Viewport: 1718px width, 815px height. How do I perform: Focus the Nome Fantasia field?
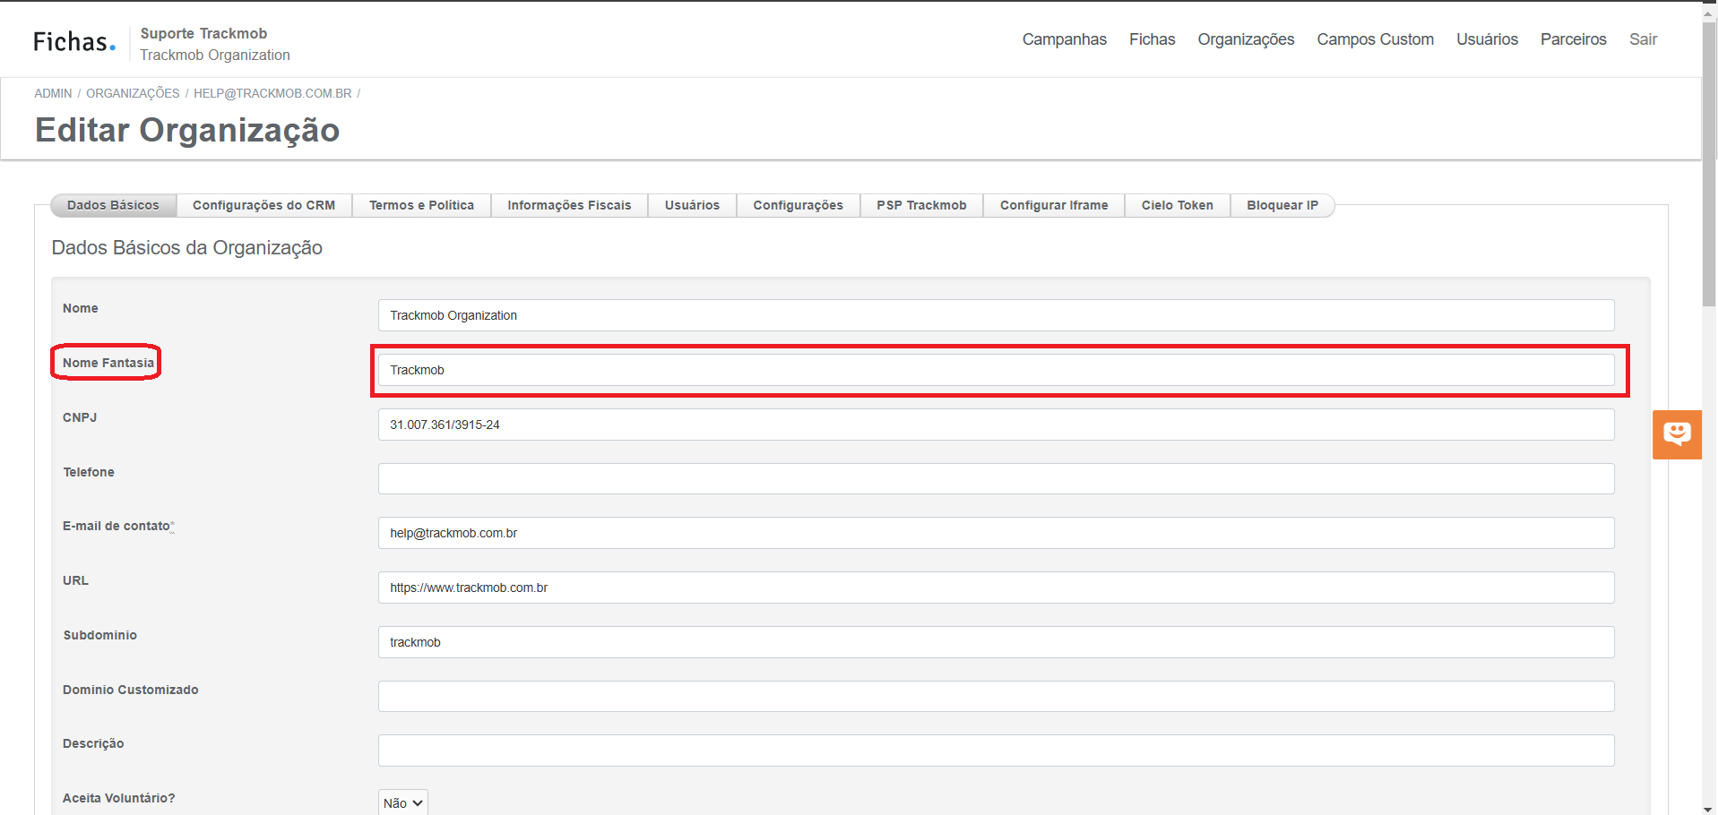pos(996,370)
